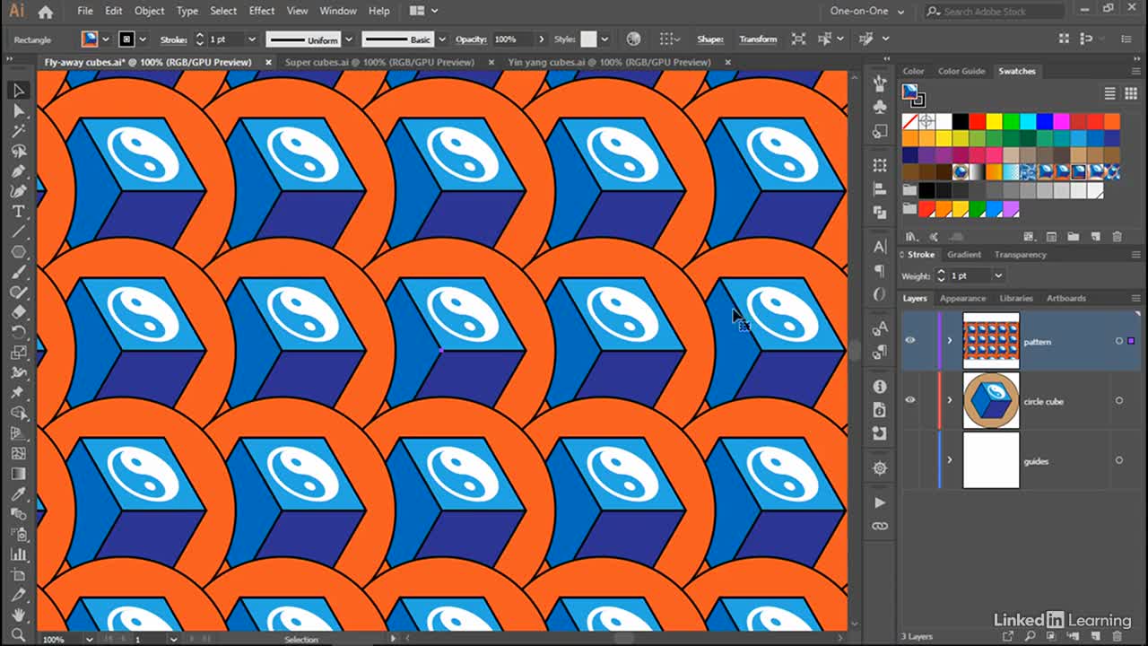This screenshot has height=646, width=1148.
Task: Target the guides layer circle
Action: pos(1119,460)
